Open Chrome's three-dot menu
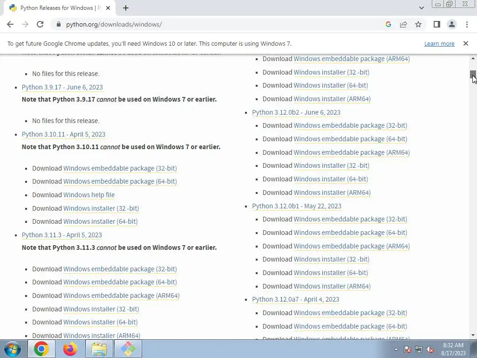This screenshot has width=477, height=358. click(467, 24)
